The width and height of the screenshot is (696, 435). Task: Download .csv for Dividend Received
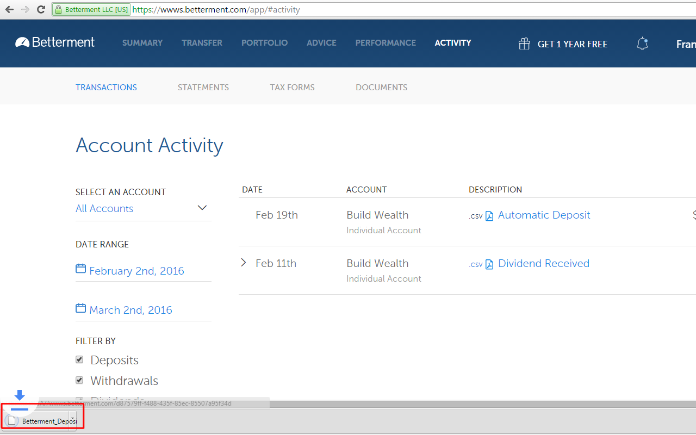tap(476, 264)
